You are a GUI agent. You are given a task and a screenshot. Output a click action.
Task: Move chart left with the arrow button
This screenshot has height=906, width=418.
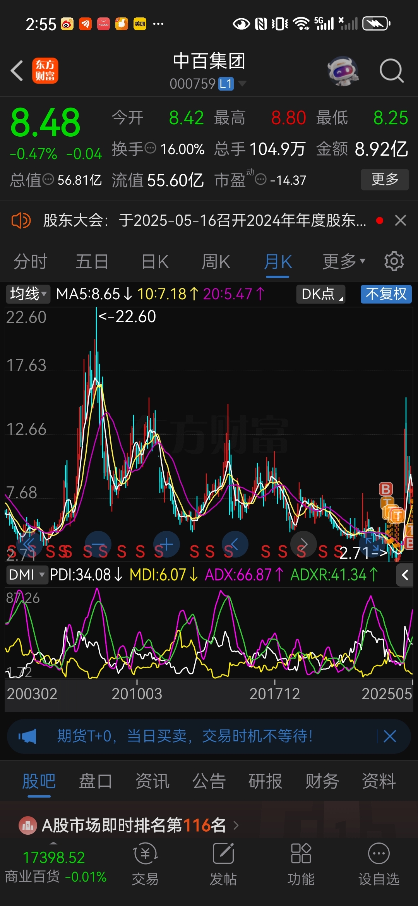point(235,544)
